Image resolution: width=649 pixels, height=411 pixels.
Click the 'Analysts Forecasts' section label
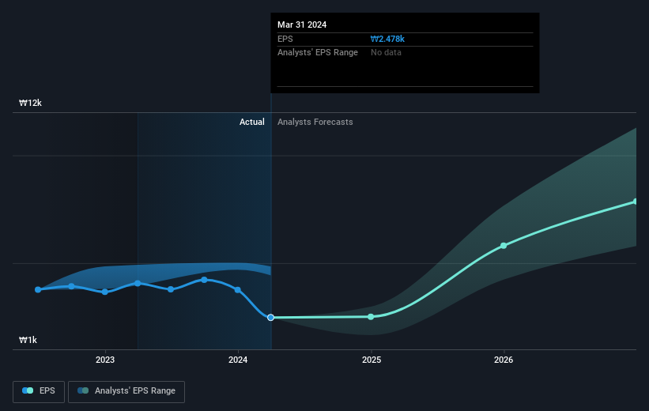[x=315, y=122]
